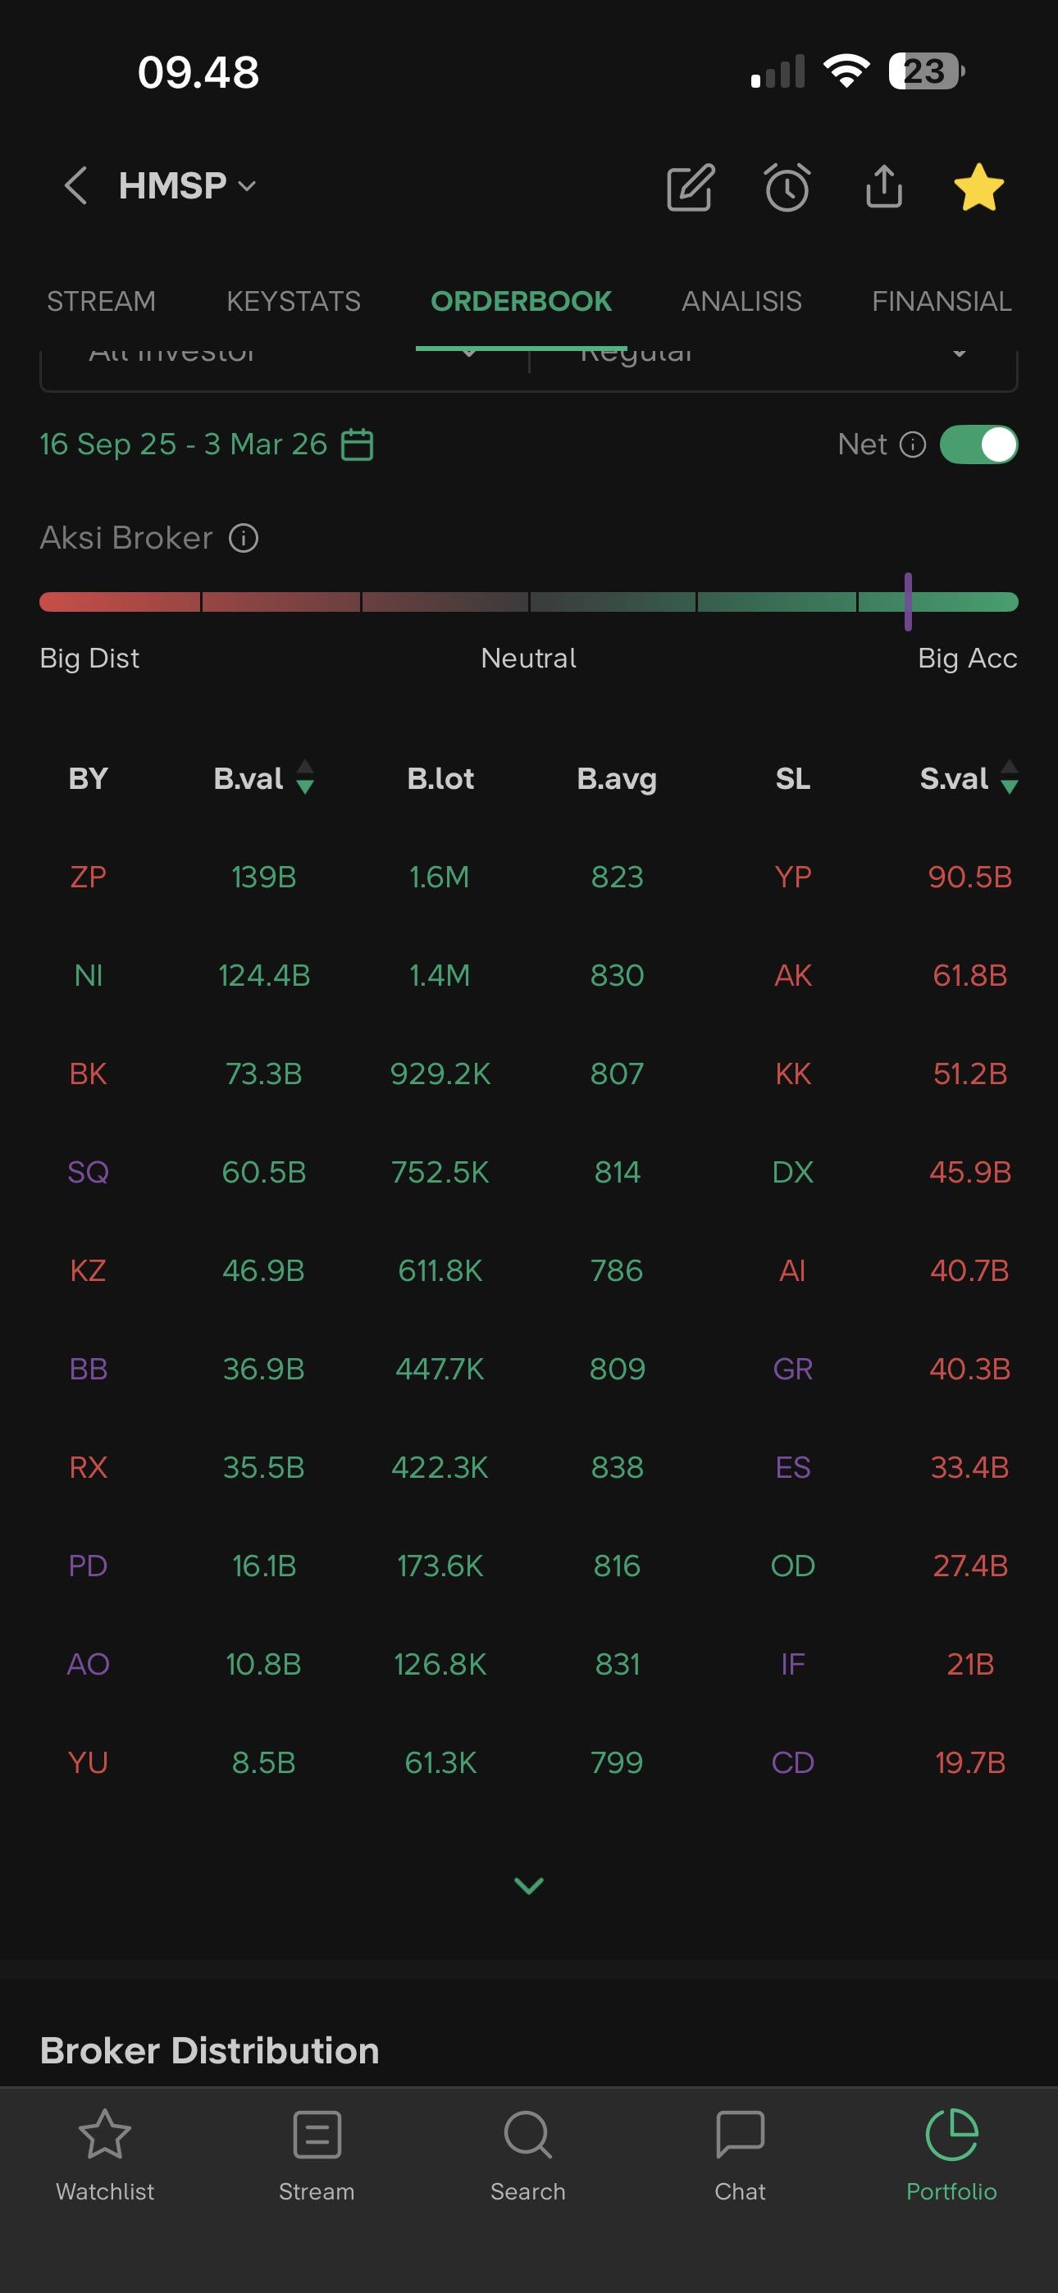
Task: Toggle the yellow favorite star
Action: coord(978,187)
